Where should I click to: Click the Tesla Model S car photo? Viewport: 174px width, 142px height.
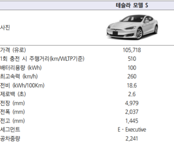tap(132, 27)
